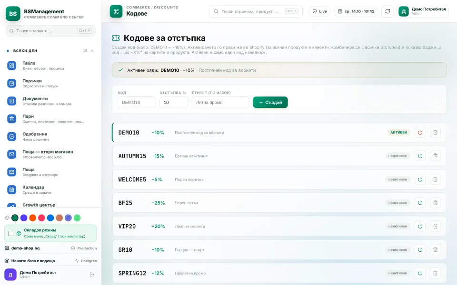Open Поща — втори магазин menu item

click(50, 154)
